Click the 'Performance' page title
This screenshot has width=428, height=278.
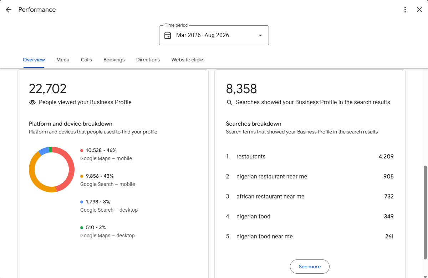pyautogui.click(x=37, y=10)
